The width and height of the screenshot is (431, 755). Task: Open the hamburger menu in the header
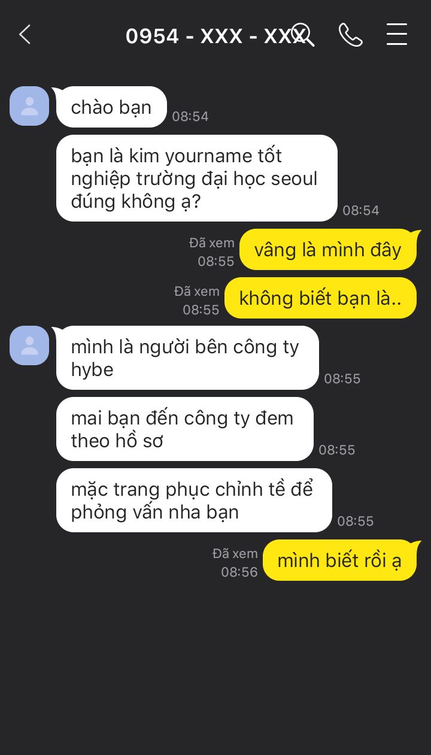396,35
